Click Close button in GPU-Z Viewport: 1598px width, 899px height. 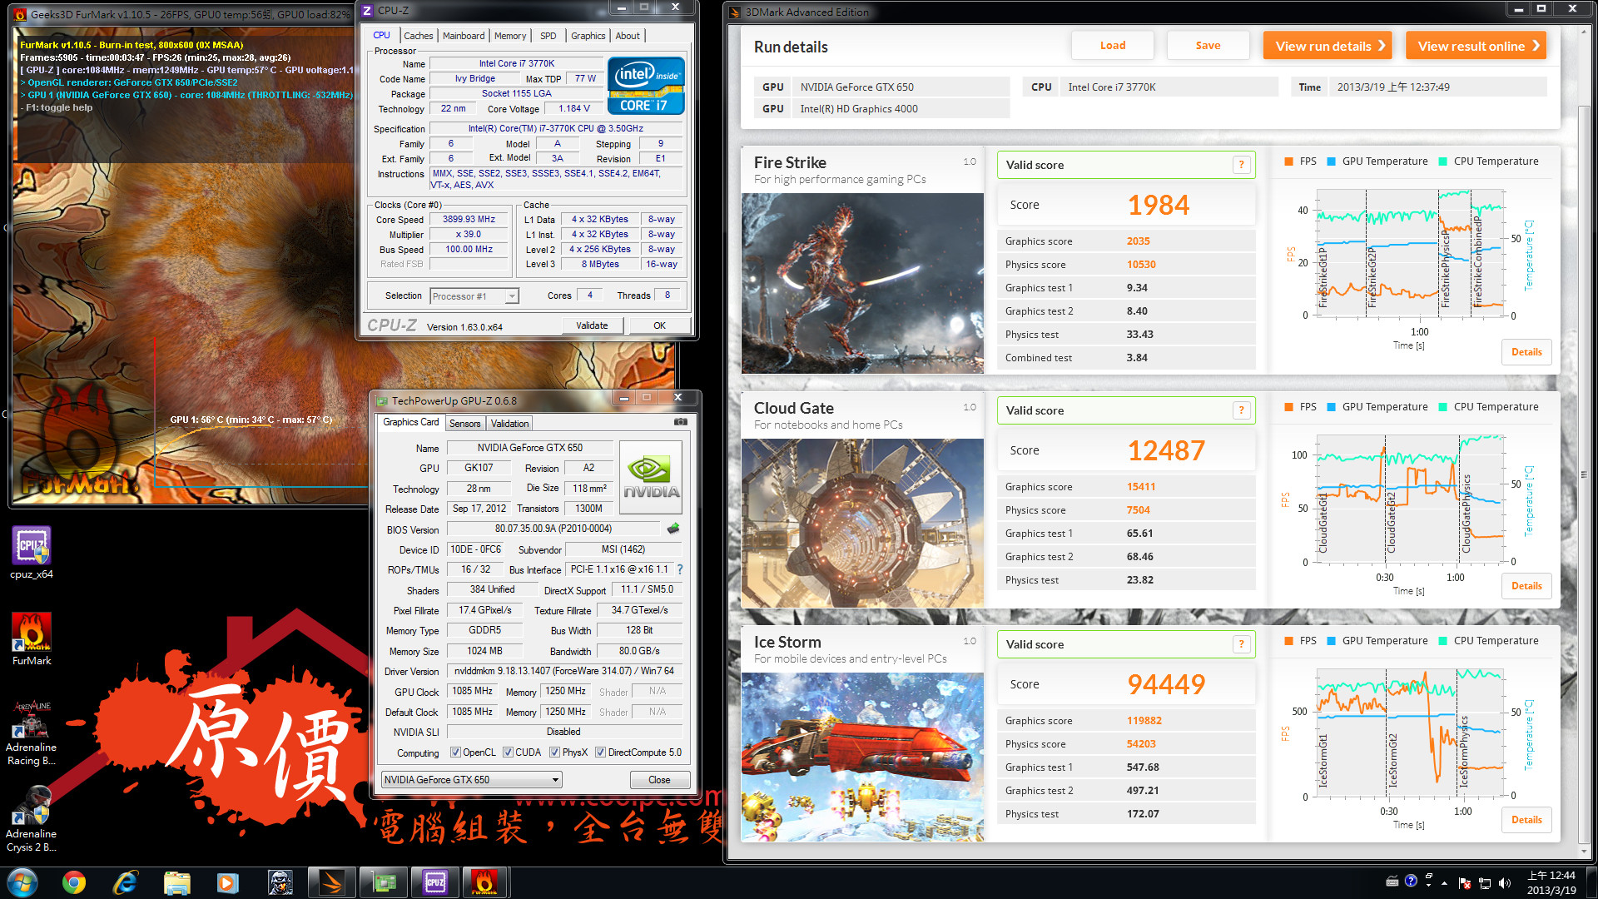659,780
